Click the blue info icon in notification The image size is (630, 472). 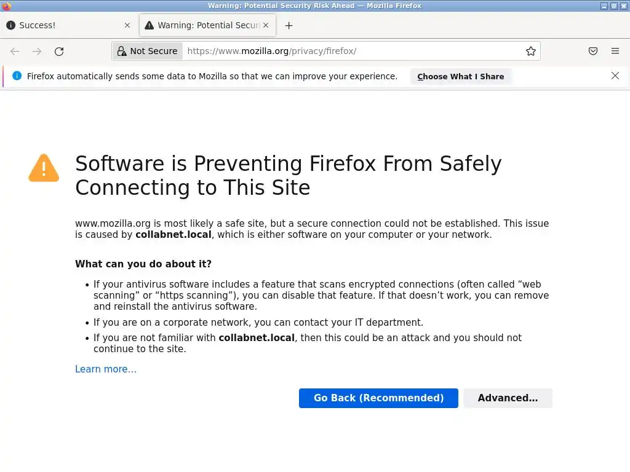pyautogui.click(x=17, y=76)
